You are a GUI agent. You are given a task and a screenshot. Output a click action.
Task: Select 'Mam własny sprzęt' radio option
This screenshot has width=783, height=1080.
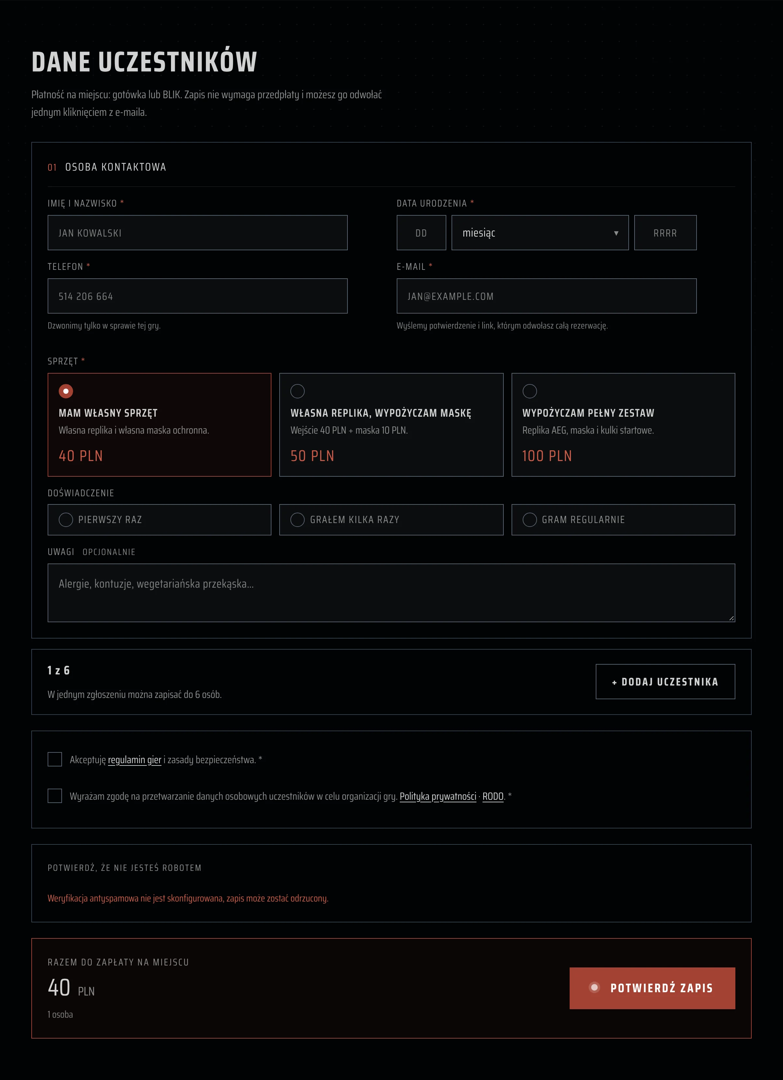pos(160,424)
